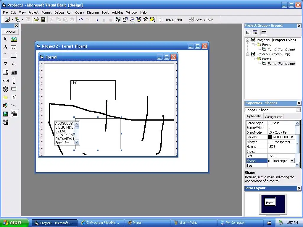303x227 pixels.
Task: Open the Object Browser toolbar icon
Action: coord(138,20)
